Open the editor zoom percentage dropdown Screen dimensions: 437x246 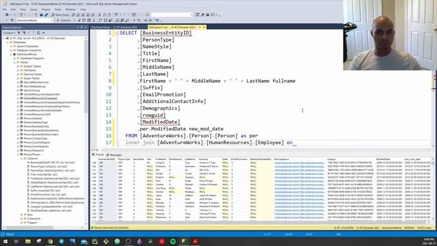[102, 150]
